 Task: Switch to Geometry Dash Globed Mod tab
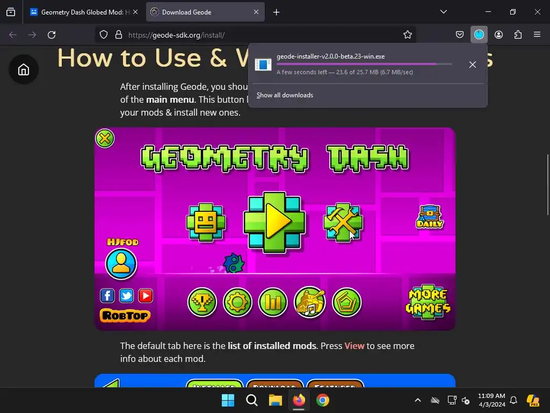point(83,12)
